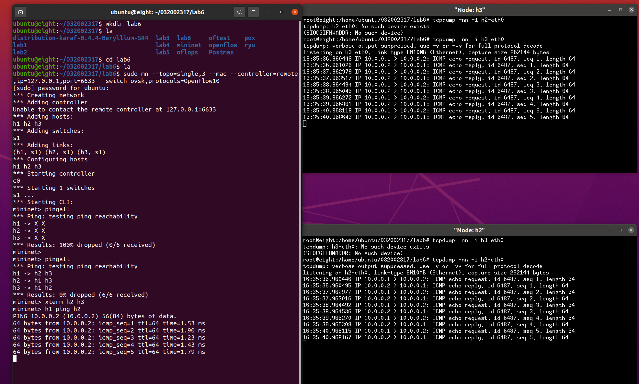Viewport: 639px width, 384px height.
Task: Click the "Node: h2" window title bar
Action: [x=469, y=230]
